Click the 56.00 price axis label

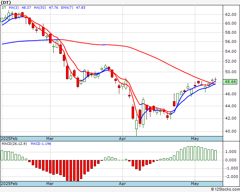[x=231, y=41]
